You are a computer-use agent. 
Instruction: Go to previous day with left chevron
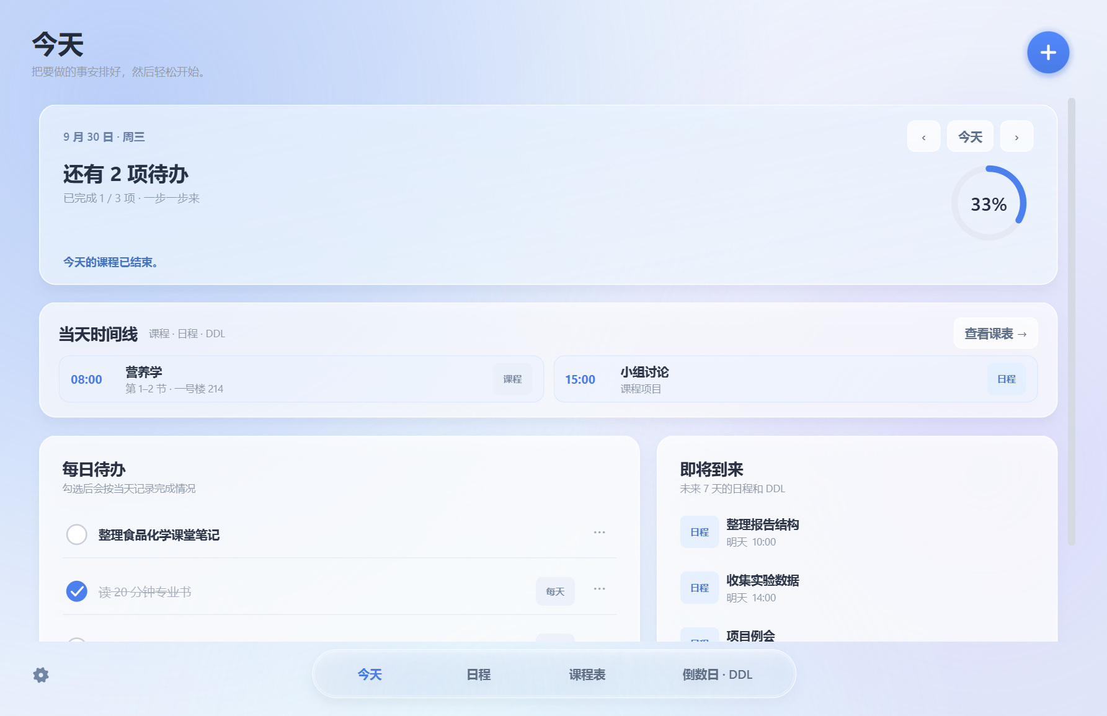pyautogui.click(x=923, y=137)
